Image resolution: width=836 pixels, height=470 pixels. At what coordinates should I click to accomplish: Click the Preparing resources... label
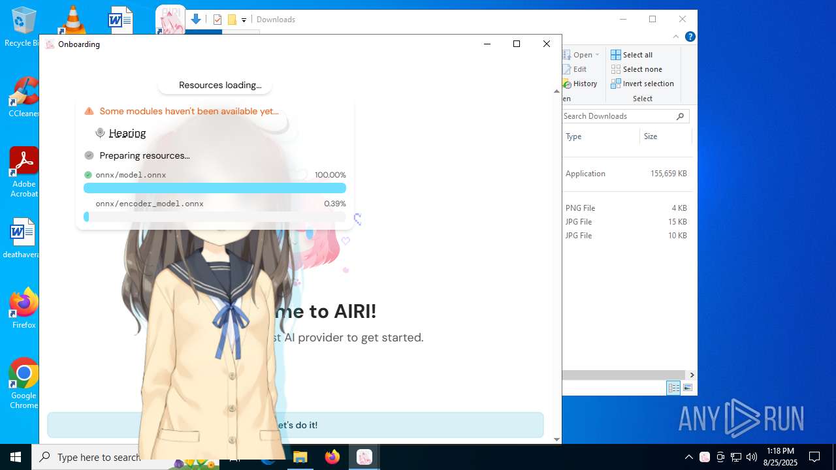pos(144,155)
